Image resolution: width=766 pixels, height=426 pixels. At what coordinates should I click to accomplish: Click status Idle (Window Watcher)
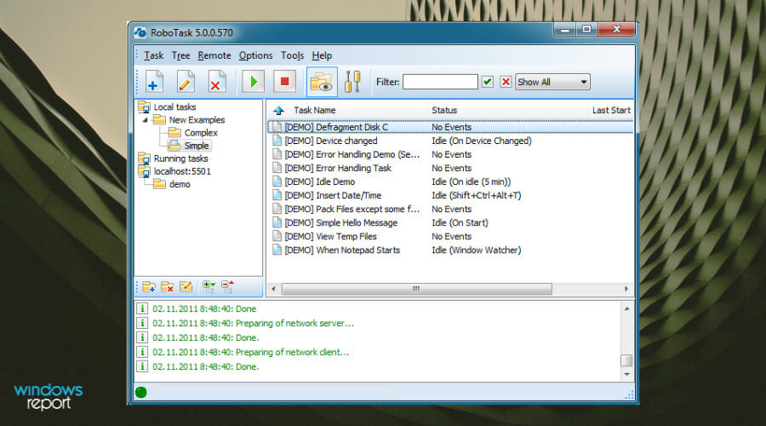click(477, 250)
